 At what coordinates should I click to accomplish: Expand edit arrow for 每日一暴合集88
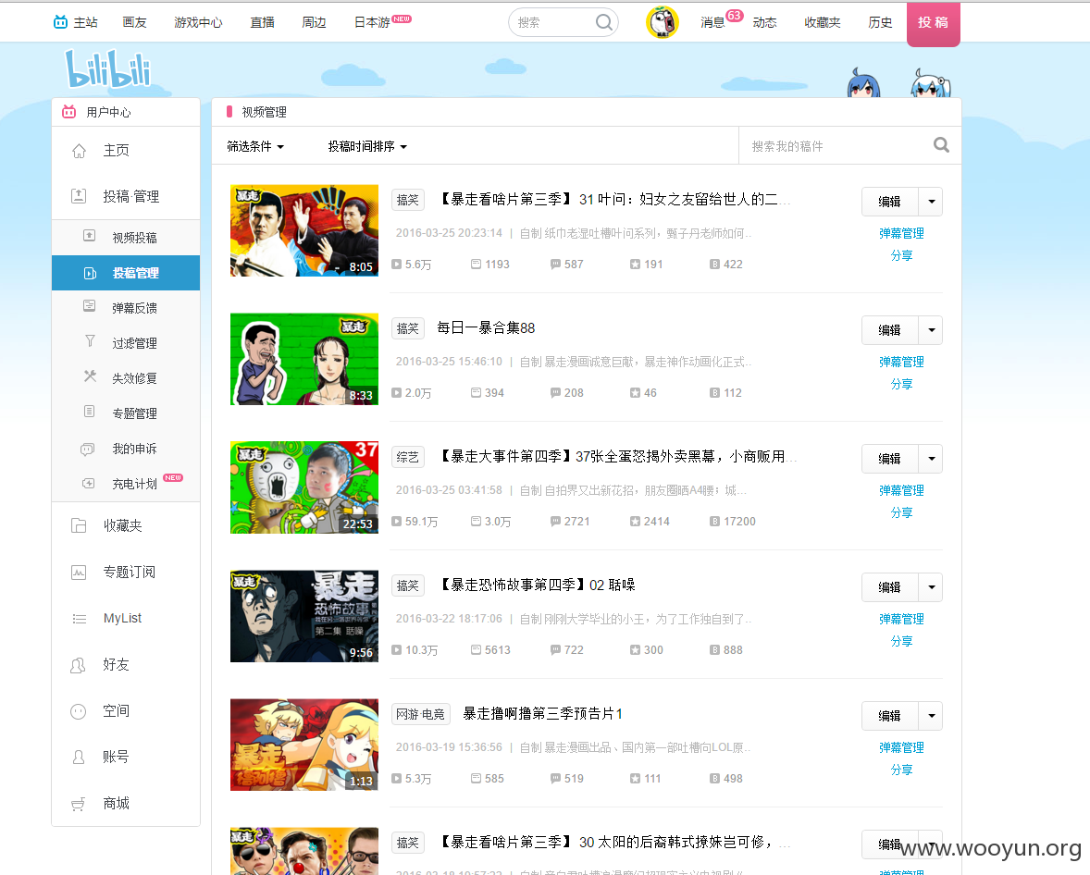[x=931, y=330]
